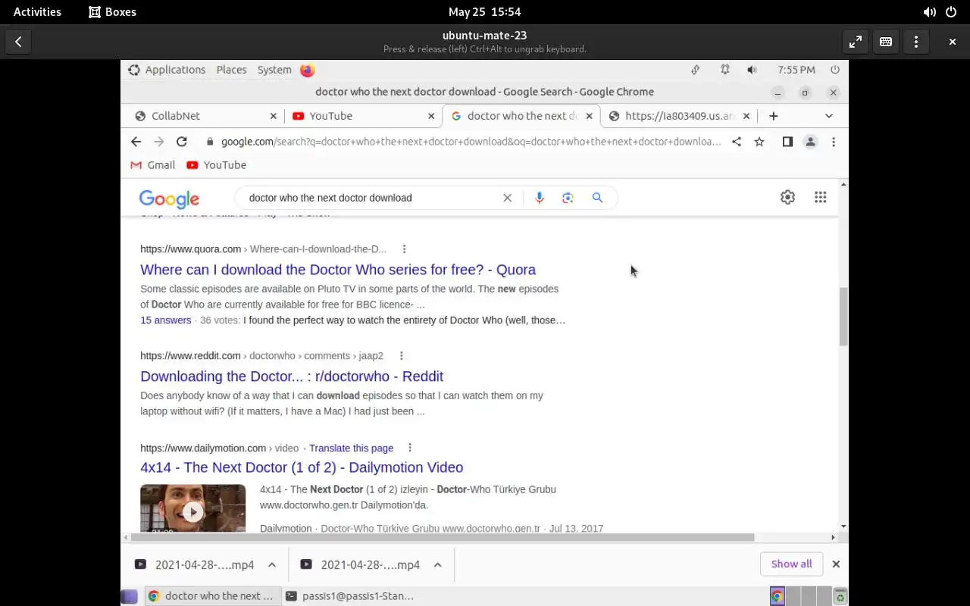The width and height of the screenshot is (970, 606).
Task: Open more options for Quora result
Action: pyautogui.click(x=405, y=249)
